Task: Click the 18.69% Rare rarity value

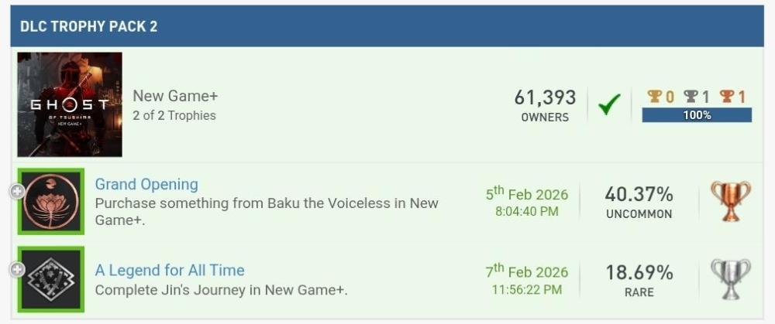Action: (x=639, y=272)
